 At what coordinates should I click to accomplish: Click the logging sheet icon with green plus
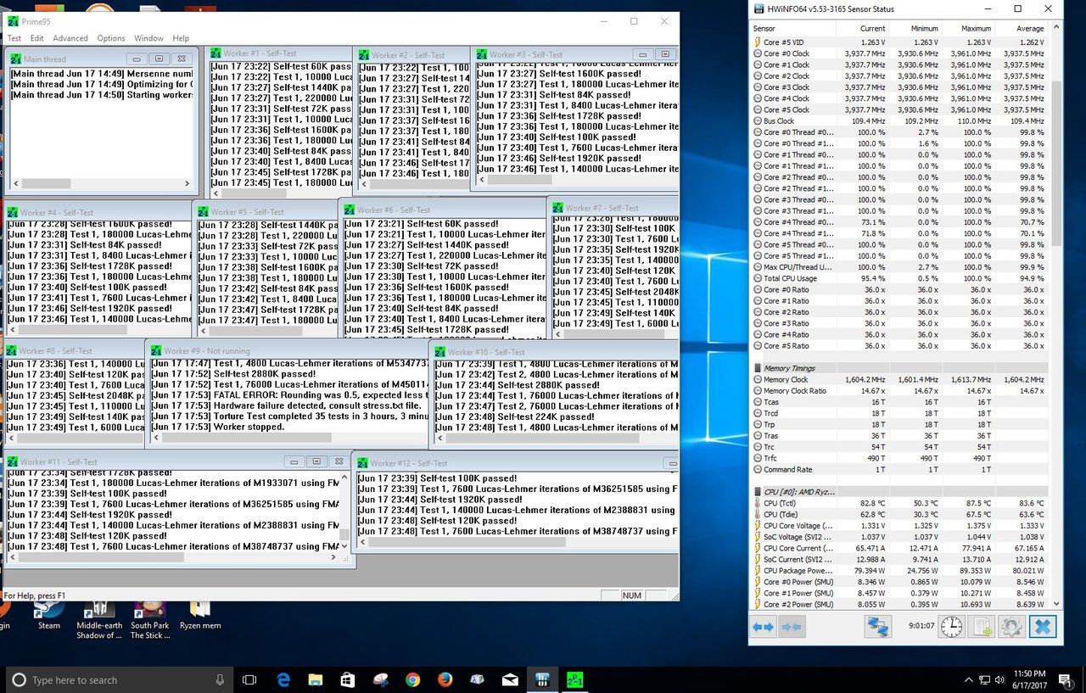pos(982,627)
